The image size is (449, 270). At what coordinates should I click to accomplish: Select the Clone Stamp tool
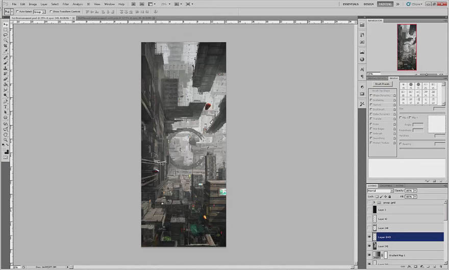(x=6, y=68)
